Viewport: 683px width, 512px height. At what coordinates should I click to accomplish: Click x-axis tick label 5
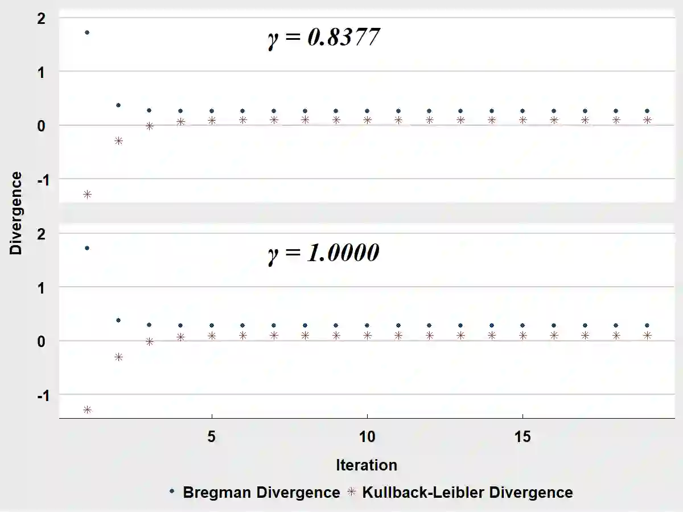[x=212, y=437]
